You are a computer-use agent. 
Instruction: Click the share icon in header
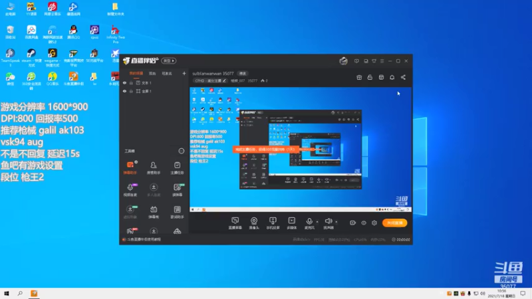[403, 77]
